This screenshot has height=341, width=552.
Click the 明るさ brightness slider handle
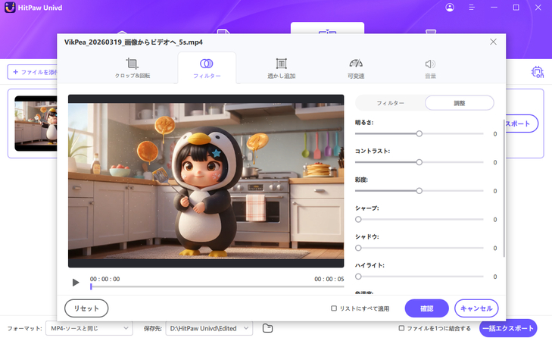419,133
